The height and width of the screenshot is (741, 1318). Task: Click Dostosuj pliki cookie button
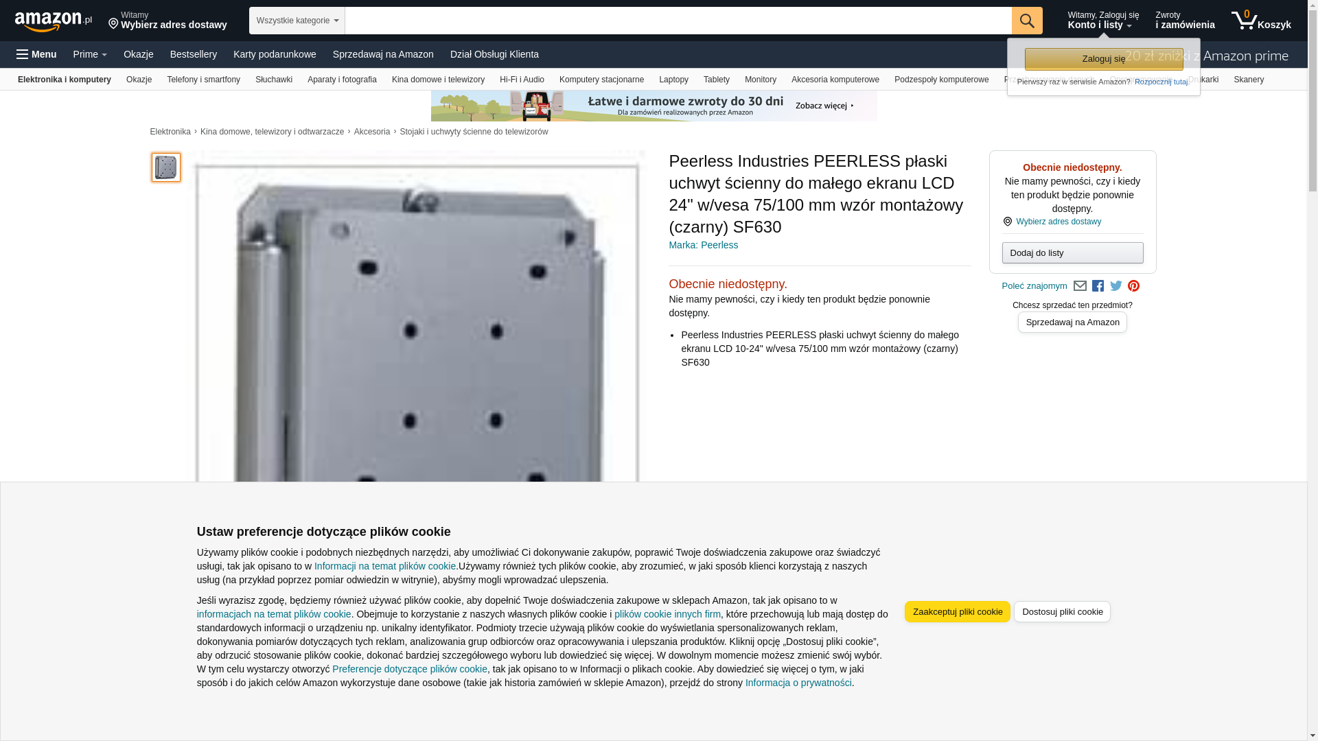tap(1062, 612)
